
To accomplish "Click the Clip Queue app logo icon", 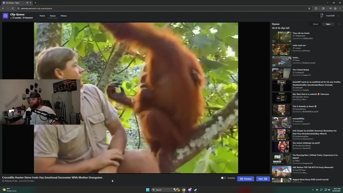I will point(5,16).
